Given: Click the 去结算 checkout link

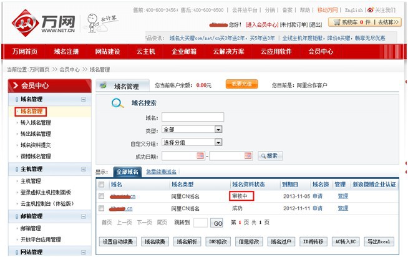Looking at the screenshot, I should [388, 22].
